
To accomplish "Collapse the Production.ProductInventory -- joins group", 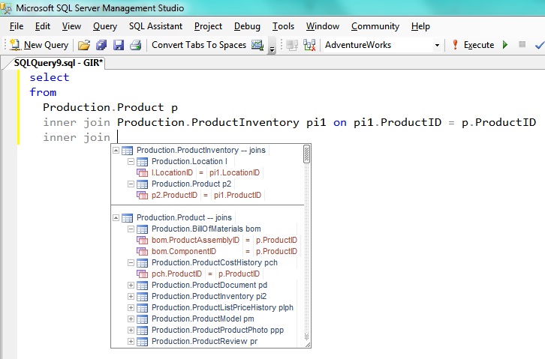I will pos(116,150).
